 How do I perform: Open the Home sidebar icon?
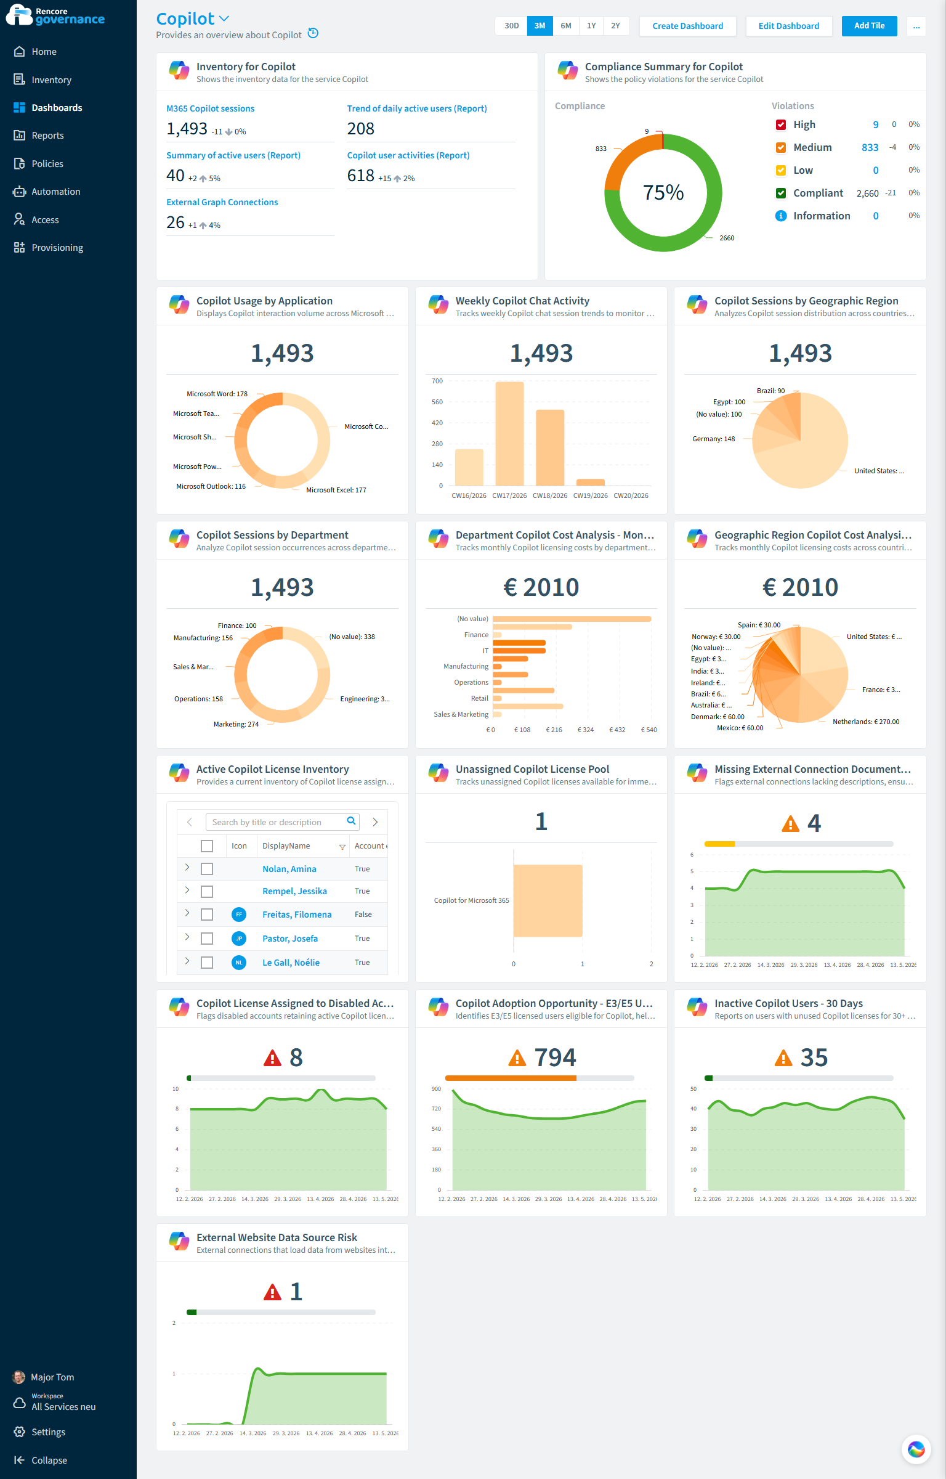(x=19, y=52)
